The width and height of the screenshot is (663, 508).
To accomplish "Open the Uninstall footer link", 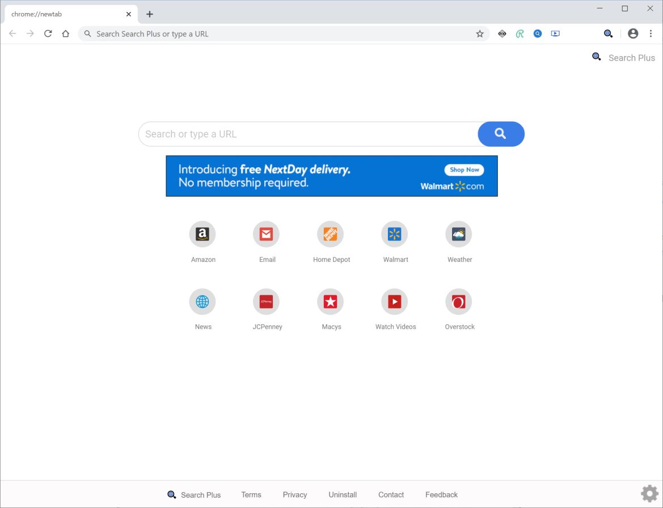I will pyautogui.click(x=343, y=494).
